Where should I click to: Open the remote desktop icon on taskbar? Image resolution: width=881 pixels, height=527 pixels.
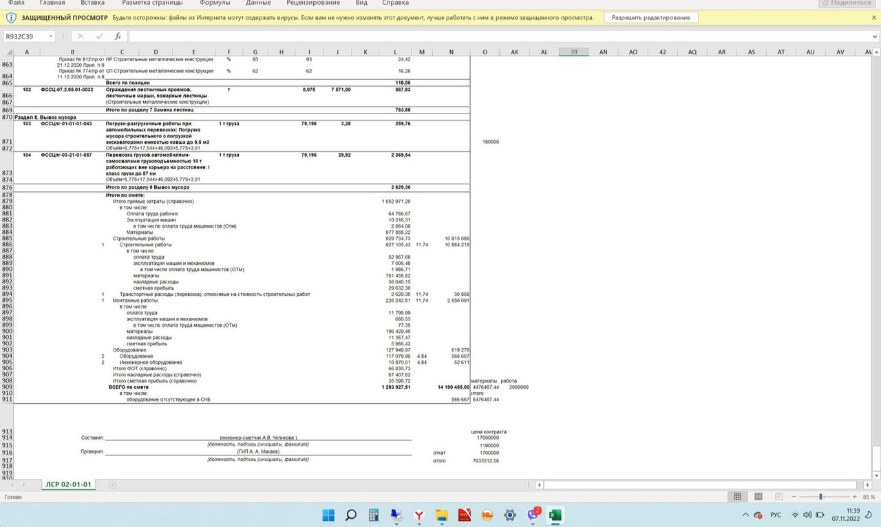(396, 515)
